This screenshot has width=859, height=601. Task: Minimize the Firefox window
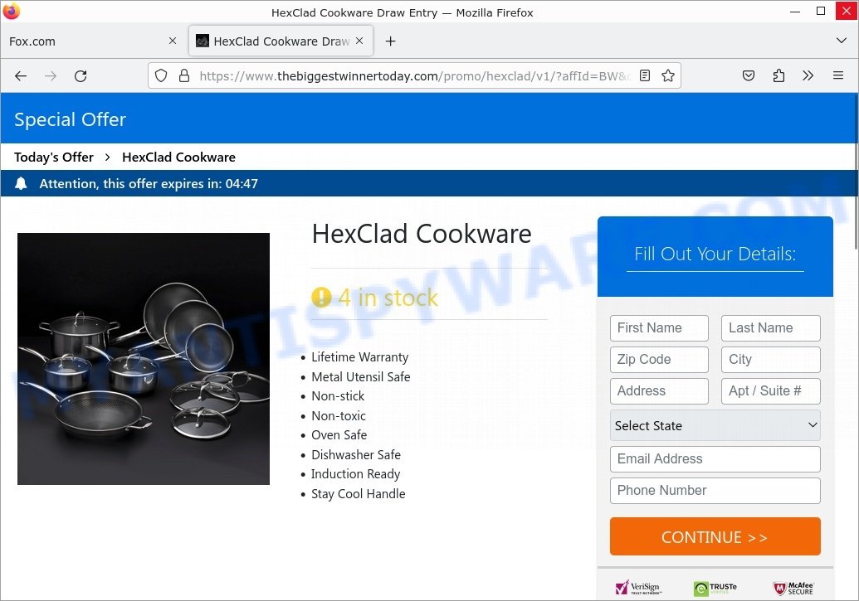(795, 11)
